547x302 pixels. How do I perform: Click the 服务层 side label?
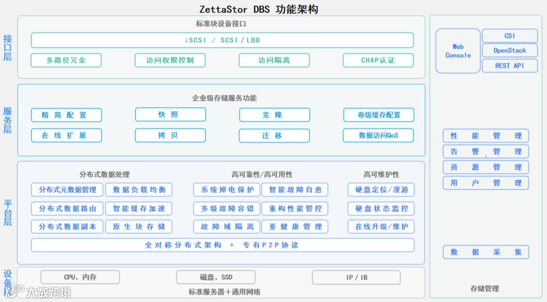(x=7, y=120)
